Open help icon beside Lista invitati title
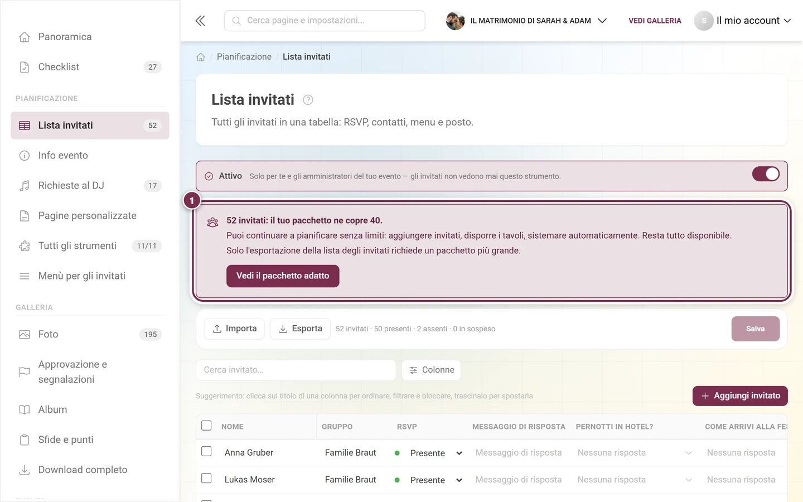Image resolution: width=803 pixels, height=502 pixels. click(x=308, y=100)
